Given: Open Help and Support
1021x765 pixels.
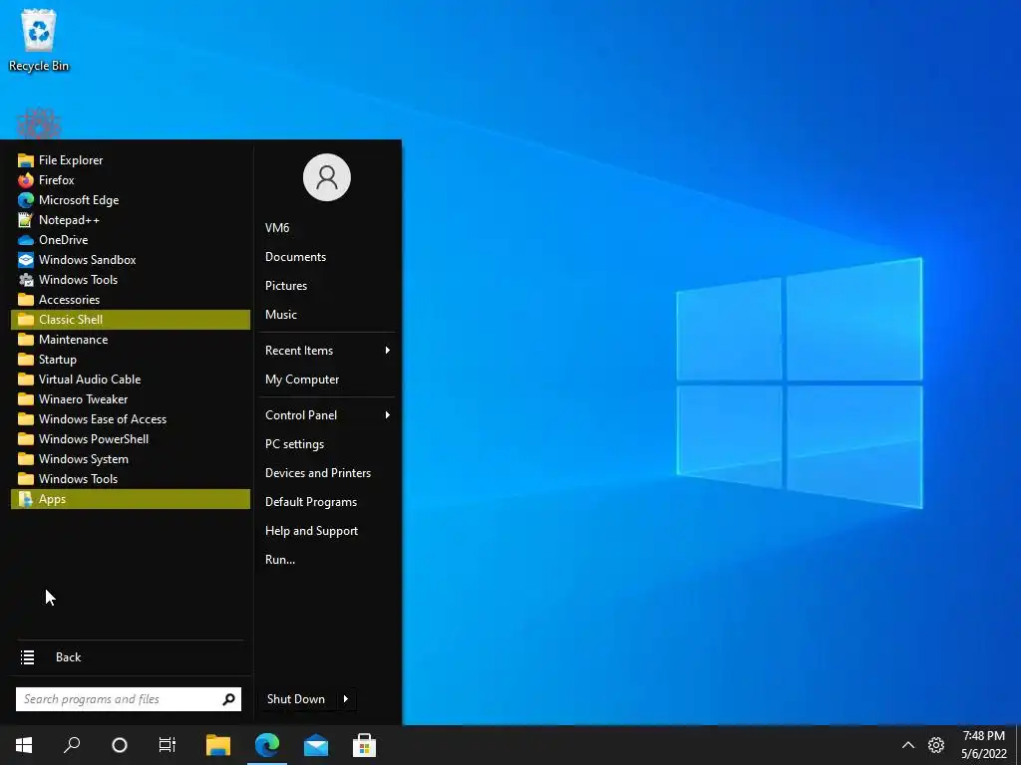Looking at the screenshot, I should pyautogui.click(x=327, y=531).
